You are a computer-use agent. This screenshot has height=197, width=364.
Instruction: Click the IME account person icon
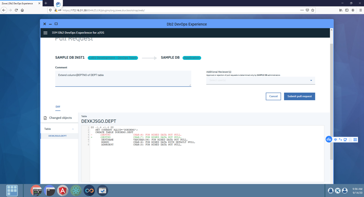pyautogui.click(x=350, y=139)
